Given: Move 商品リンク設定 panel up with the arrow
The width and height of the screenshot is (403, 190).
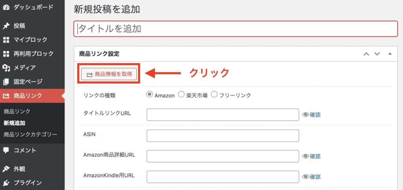Looking at the screenshot, I should (366, 54).
